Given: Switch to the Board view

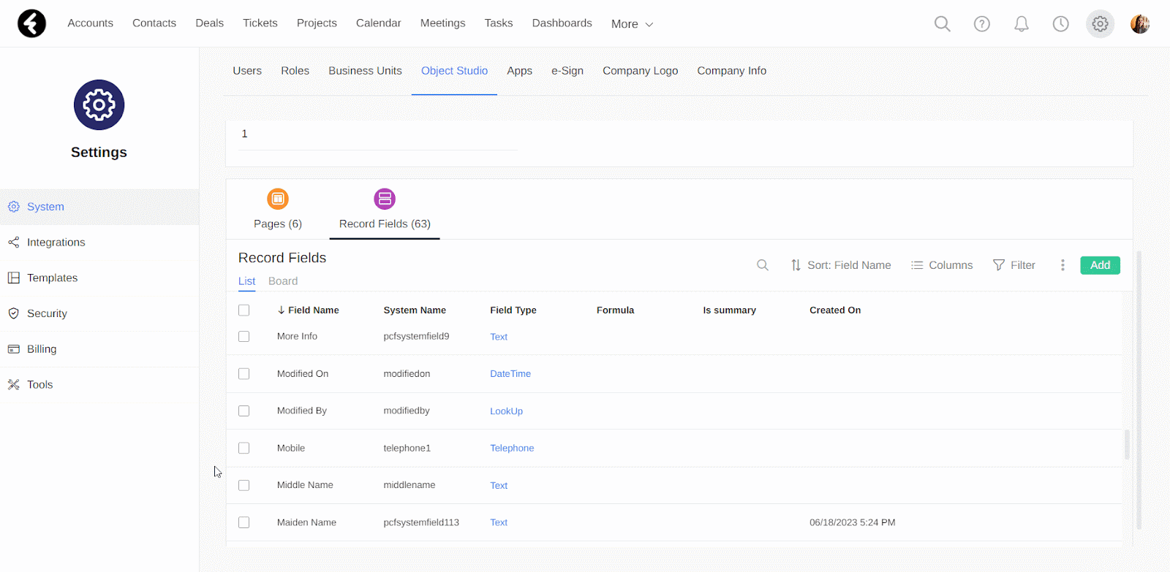Looking at the screenshot, I should pyautogui.click(x=283, y=281).
